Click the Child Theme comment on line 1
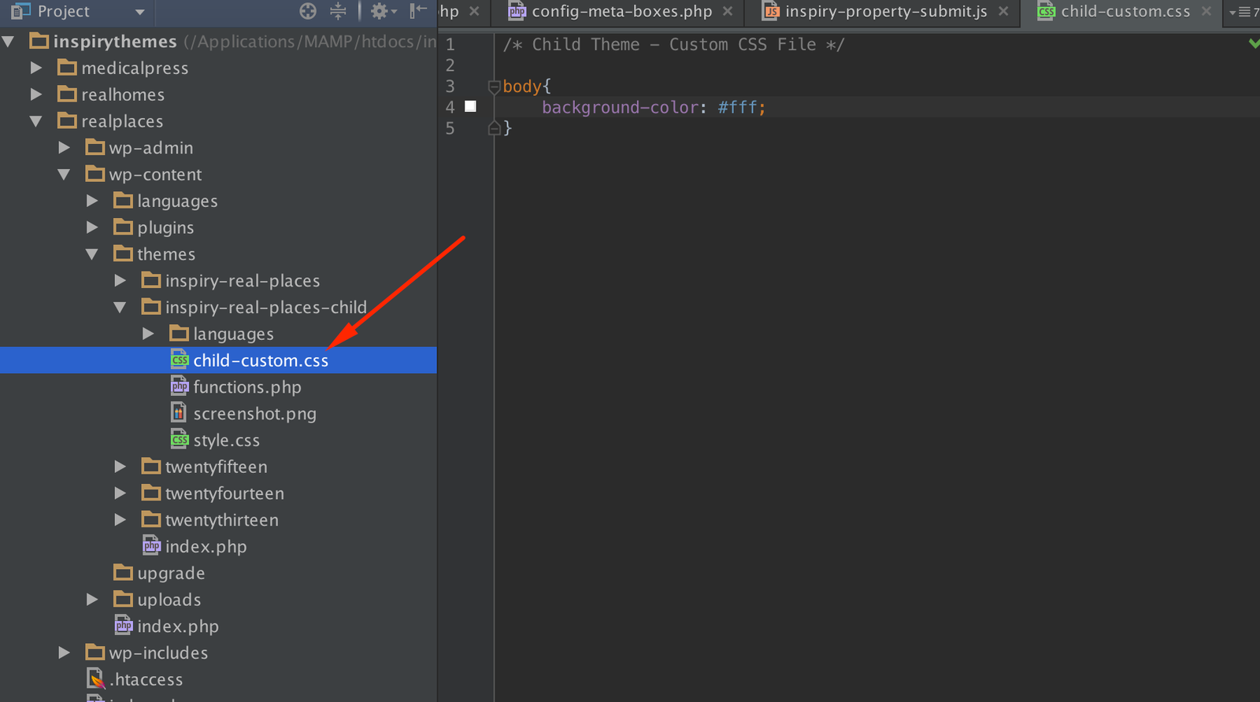 (673, 45)
